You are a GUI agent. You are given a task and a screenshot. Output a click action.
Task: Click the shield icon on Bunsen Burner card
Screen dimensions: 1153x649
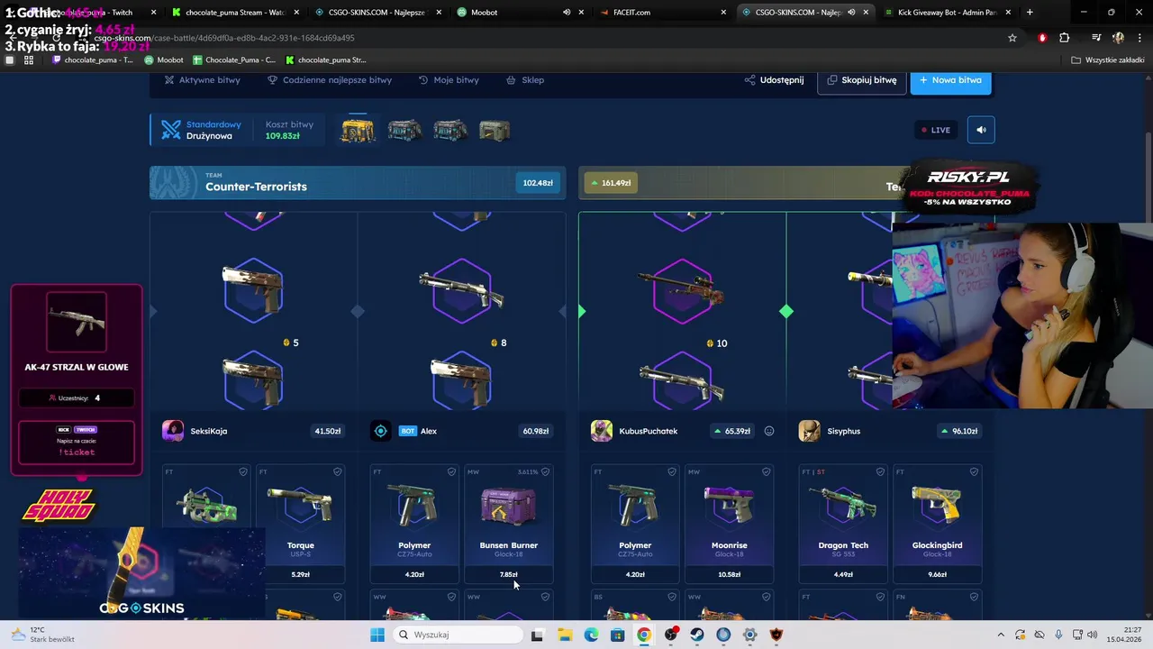click(x=545, y=471)
